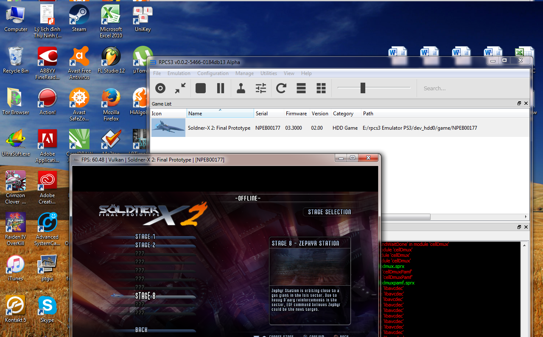Select the Soldner-X 2 game thumbnail
Screen dimensions: 543x337
coord(168,128)
